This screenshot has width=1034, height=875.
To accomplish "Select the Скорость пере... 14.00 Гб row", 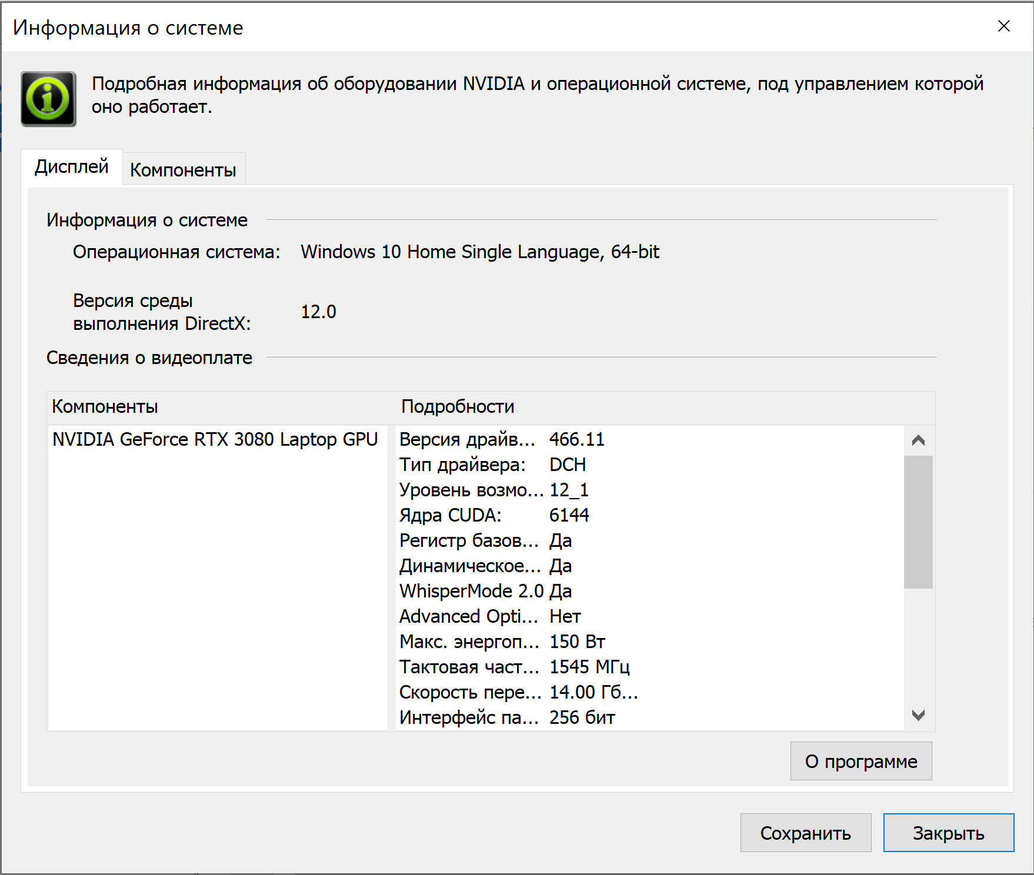I will (650, 692).
